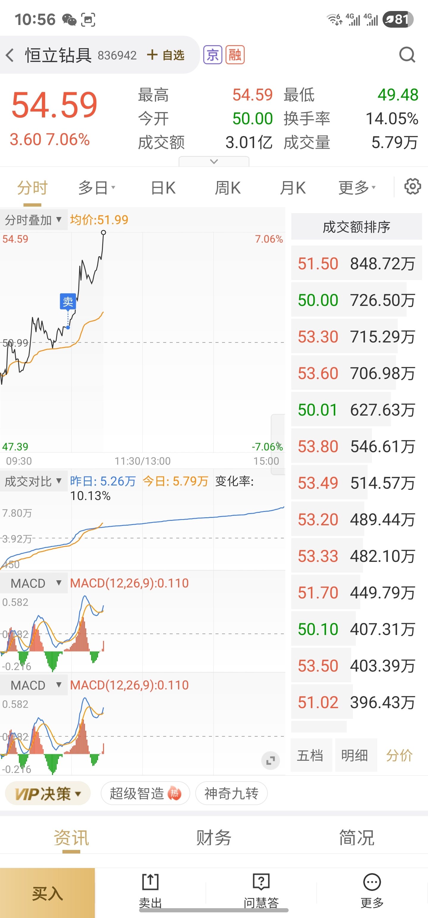Viewport: 428px width, 918px height.
Task: Tap price row 53.20 489.44万
Action: click(356, 519)
